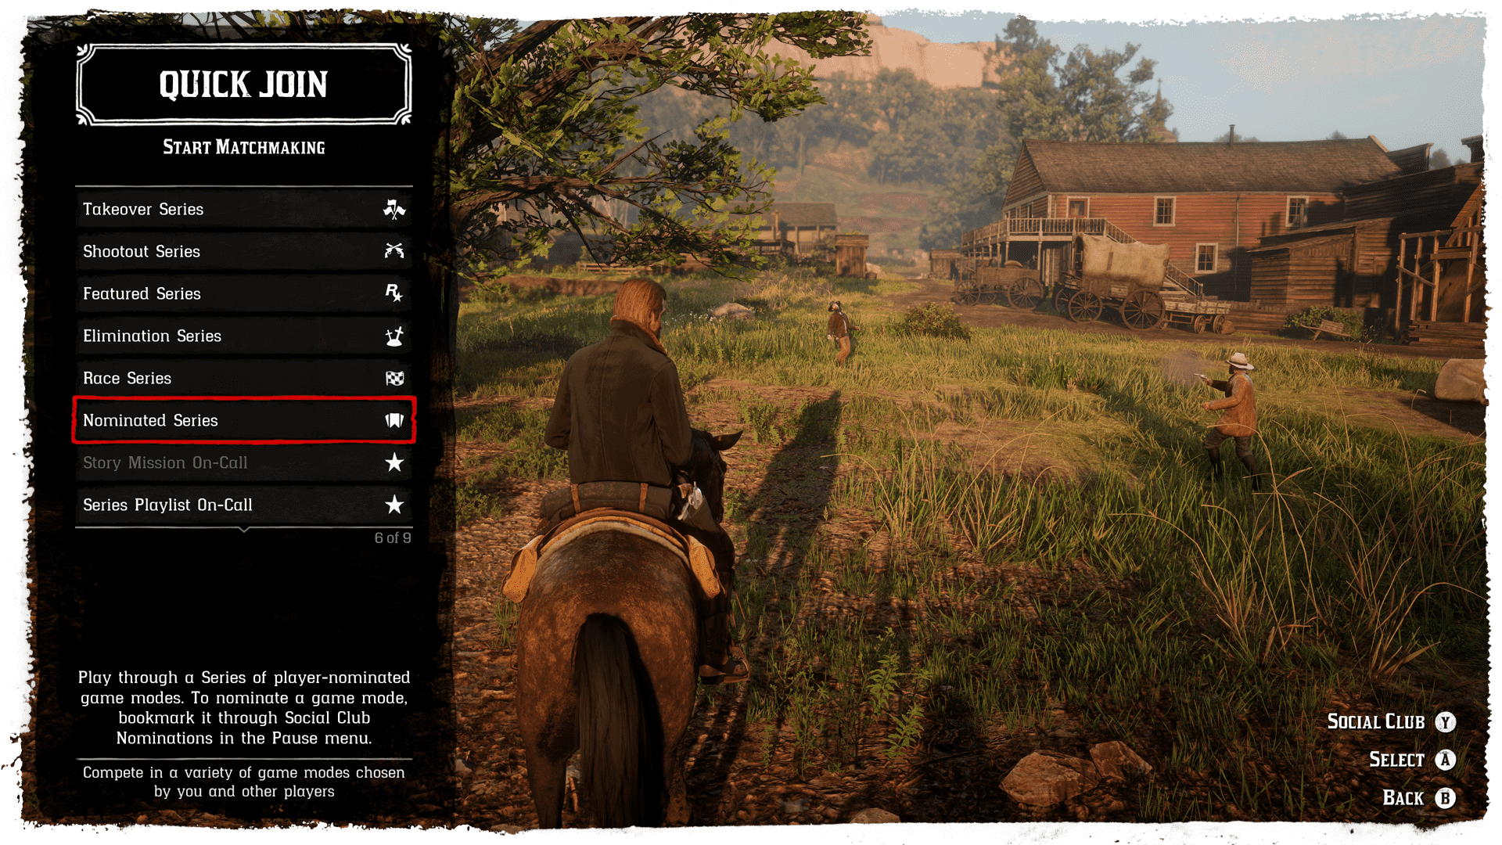Select the Race Series icon
1502x845 pixels.
coord(394,378)
